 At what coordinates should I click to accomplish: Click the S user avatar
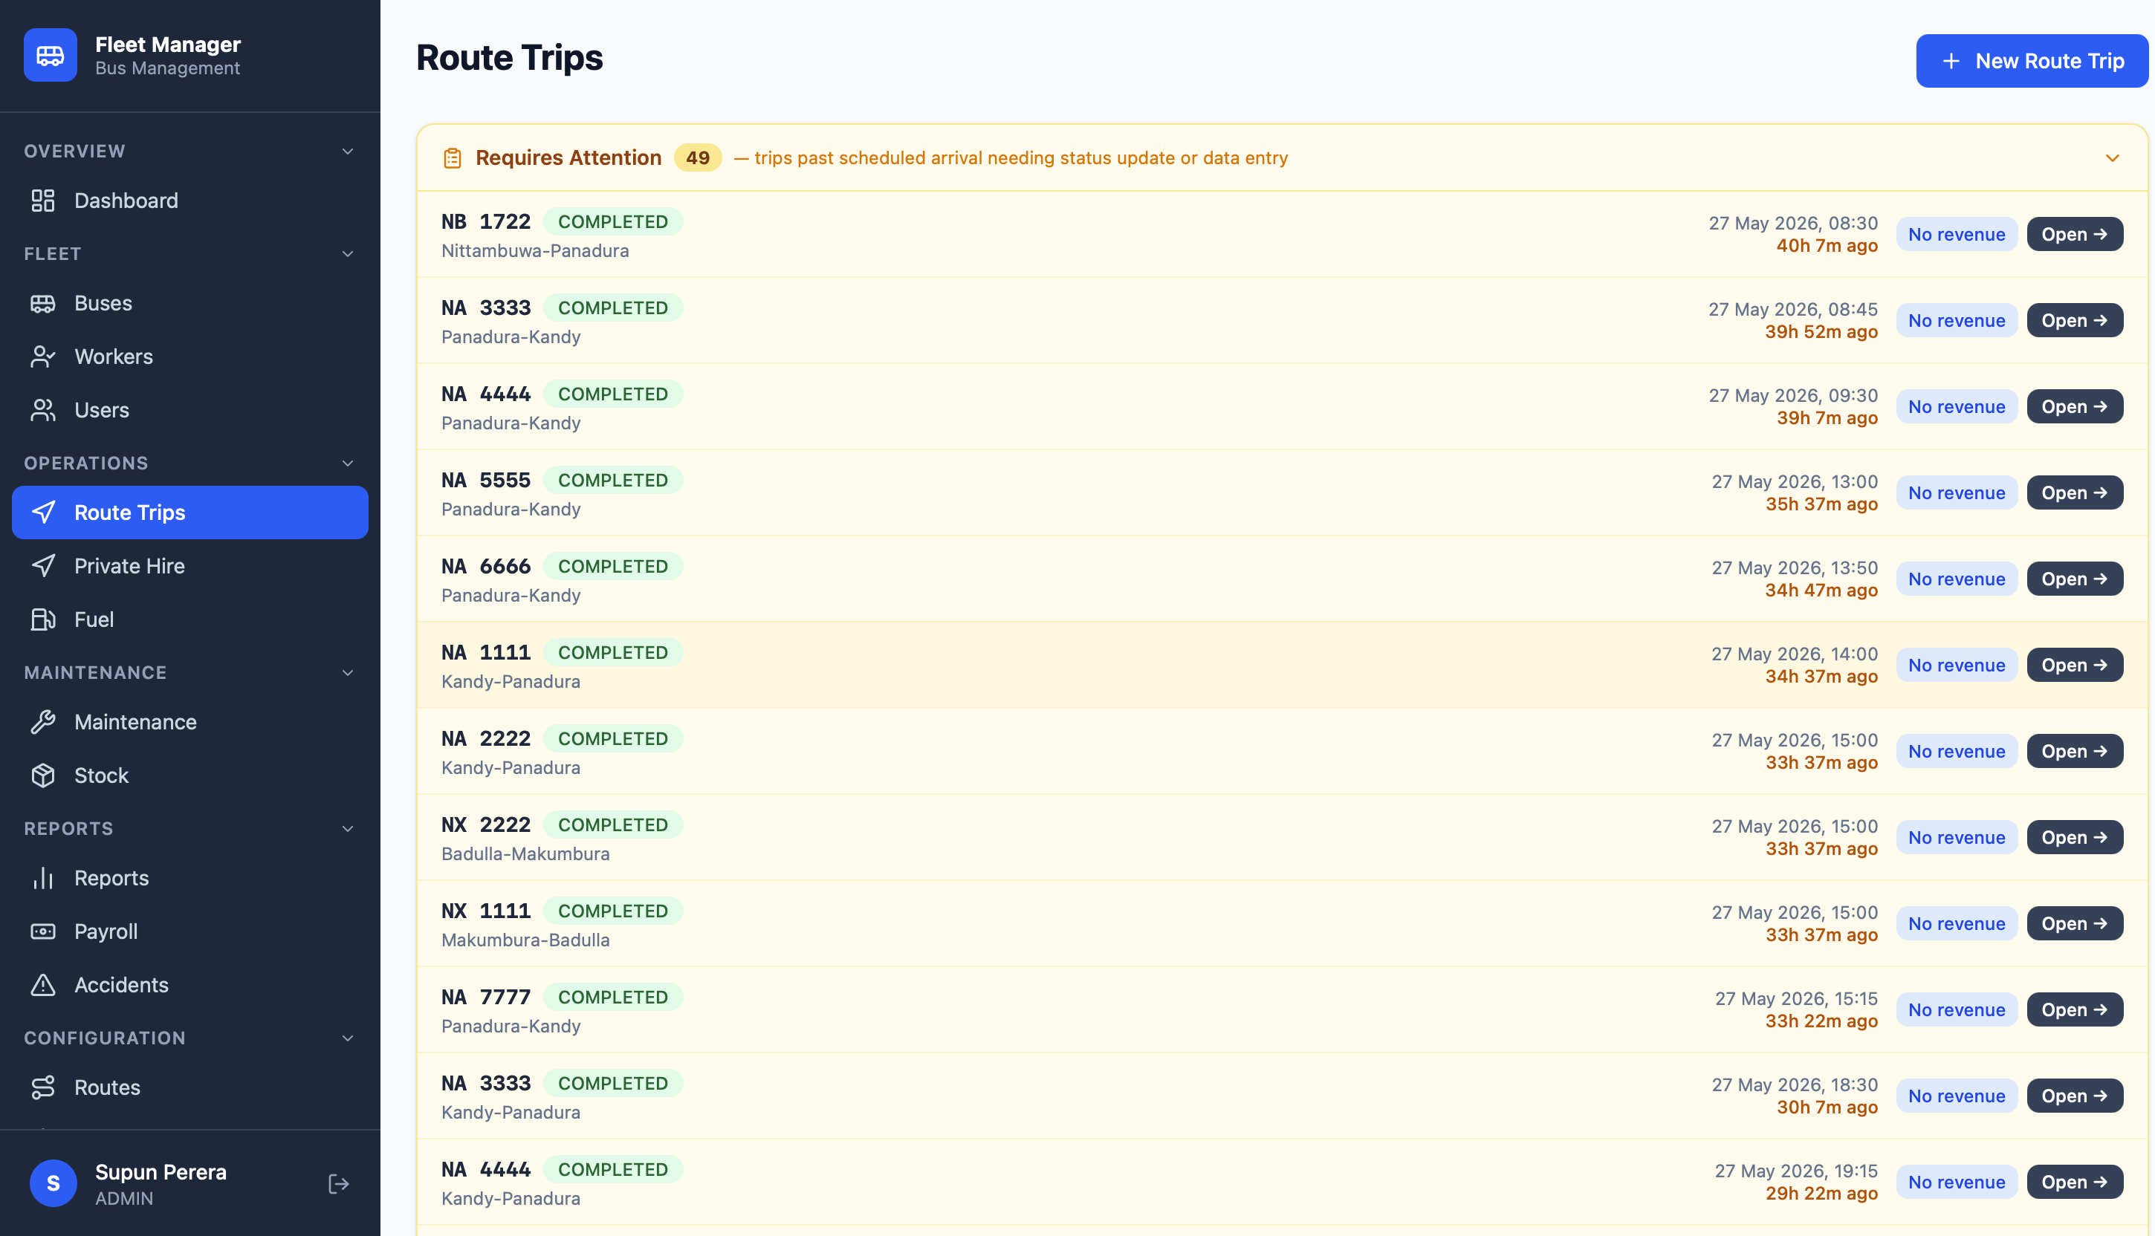coord(54,1183)
